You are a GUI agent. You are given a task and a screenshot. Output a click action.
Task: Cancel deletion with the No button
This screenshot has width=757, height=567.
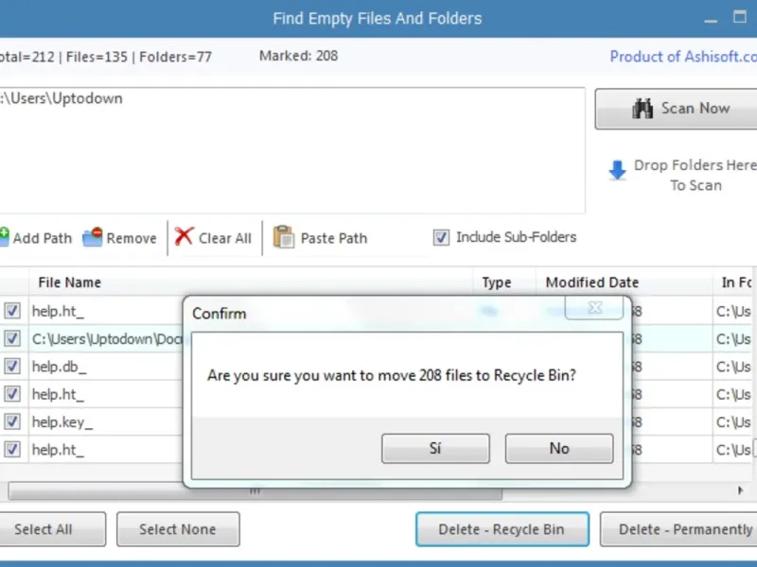(559, 449)
